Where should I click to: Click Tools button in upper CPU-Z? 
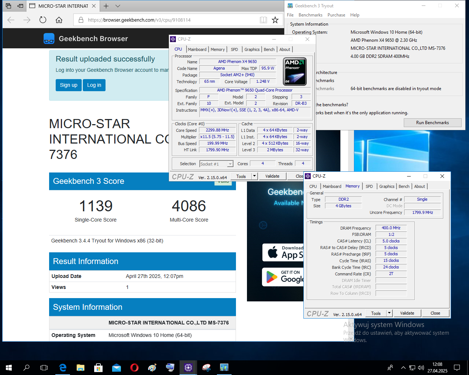(241, 176)
